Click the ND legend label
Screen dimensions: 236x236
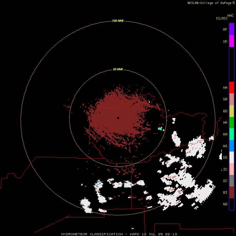point(225,204)
